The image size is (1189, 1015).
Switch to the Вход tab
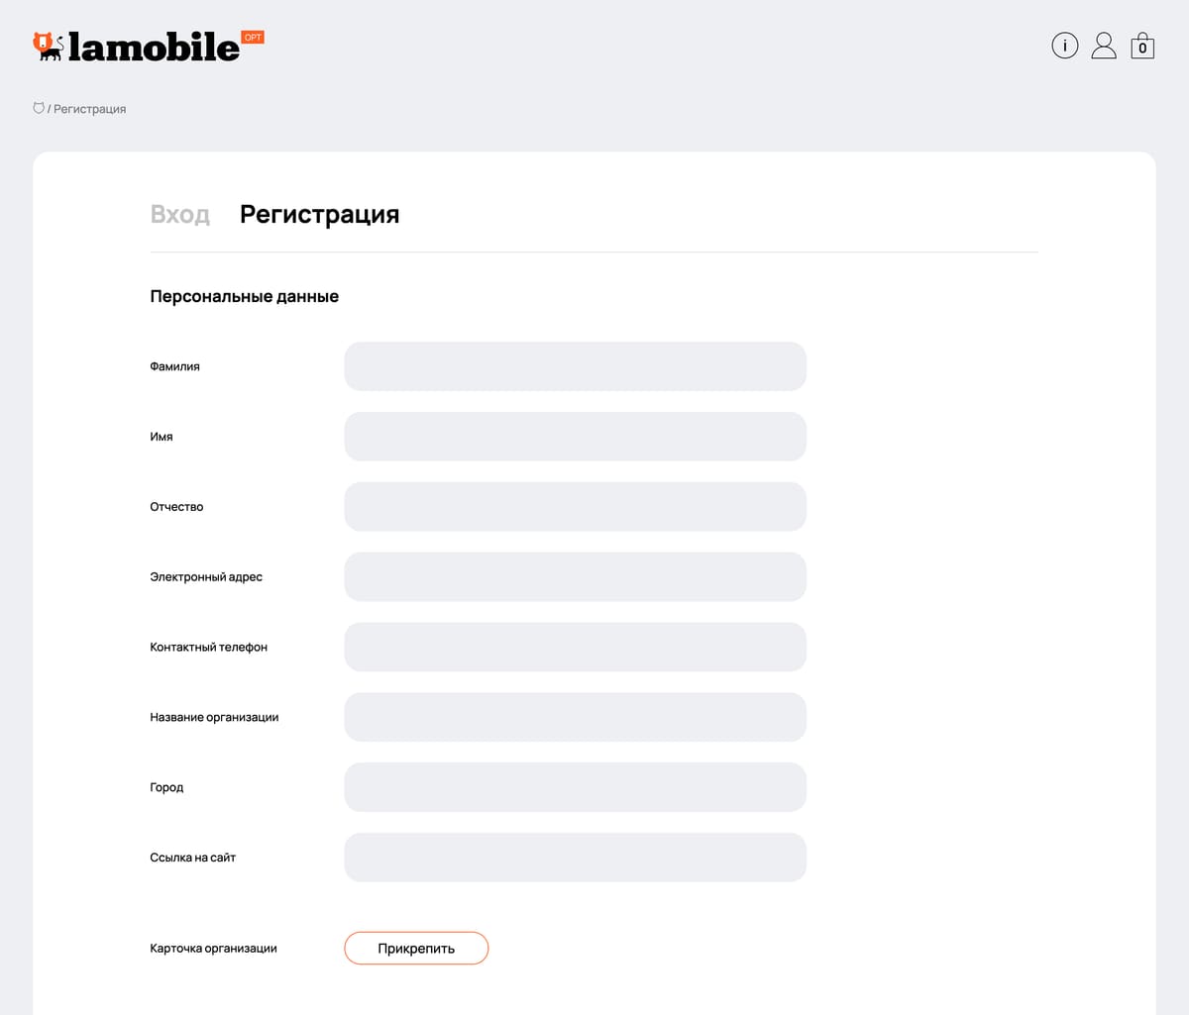coord(180,214)
